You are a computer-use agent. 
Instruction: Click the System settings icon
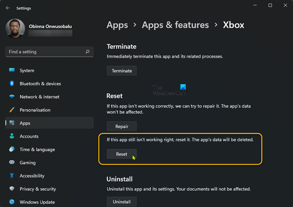tap(12, 71)
